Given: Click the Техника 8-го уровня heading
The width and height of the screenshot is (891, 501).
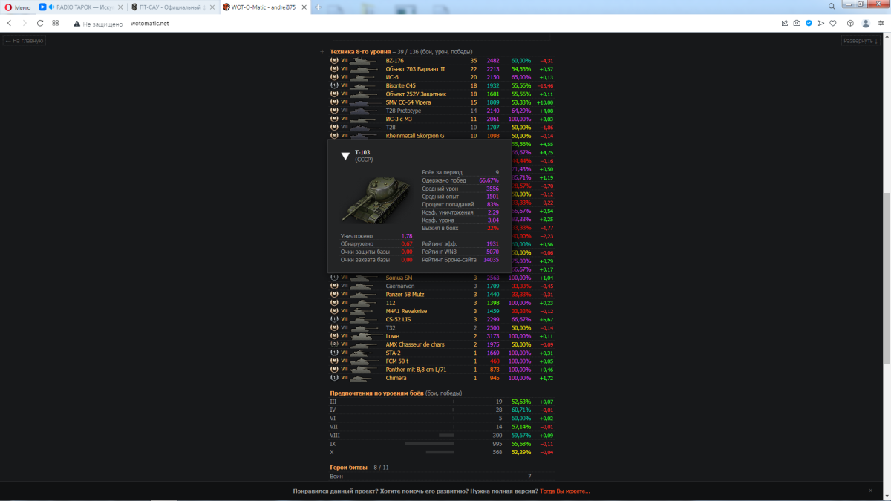Looking at the screenshot, I should [x=360, y=52].
